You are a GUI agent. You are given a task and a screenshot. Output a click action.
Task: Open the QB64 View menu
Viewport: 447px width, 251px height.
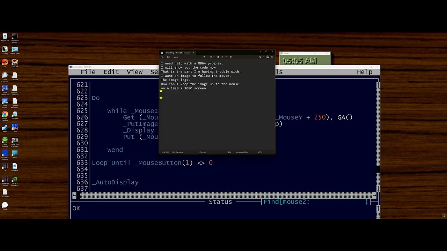click(x=134, y=72)
